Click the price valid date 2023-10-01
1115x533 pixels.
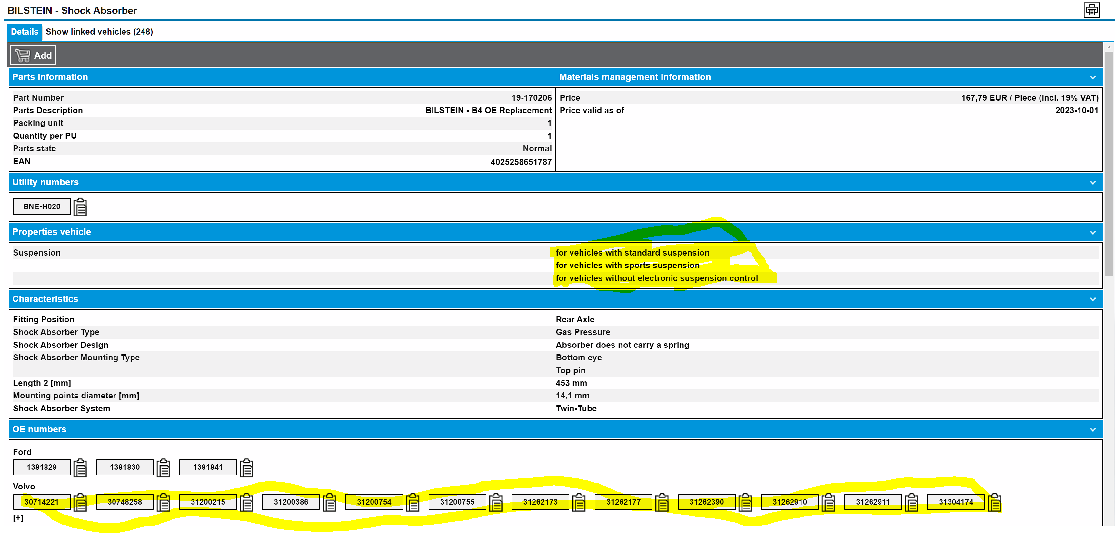tap(1077, 110)
